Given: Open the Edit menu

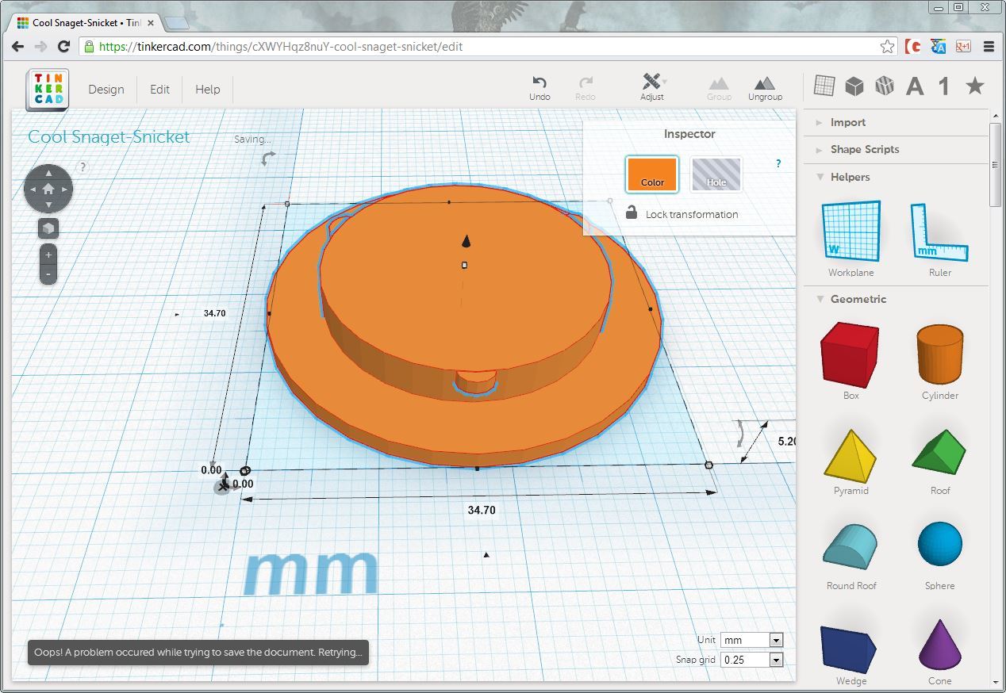Looking at the screenshot, I should 159,89.
